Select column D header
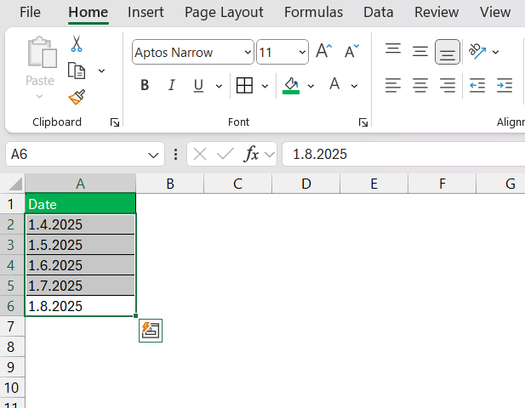525x408 pixels. coord(306,184)
